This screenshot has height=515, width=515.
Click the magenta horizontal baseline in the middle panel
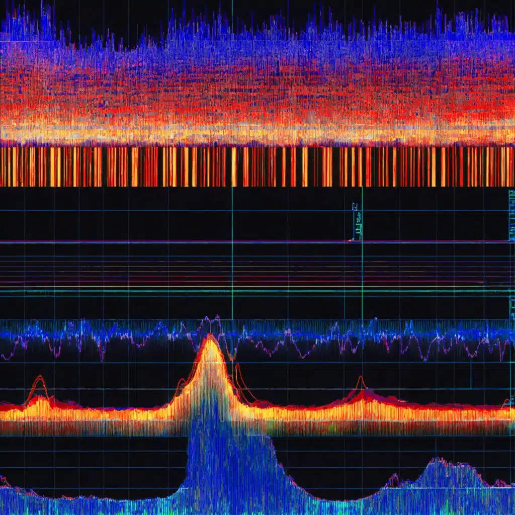click(151, 242)
